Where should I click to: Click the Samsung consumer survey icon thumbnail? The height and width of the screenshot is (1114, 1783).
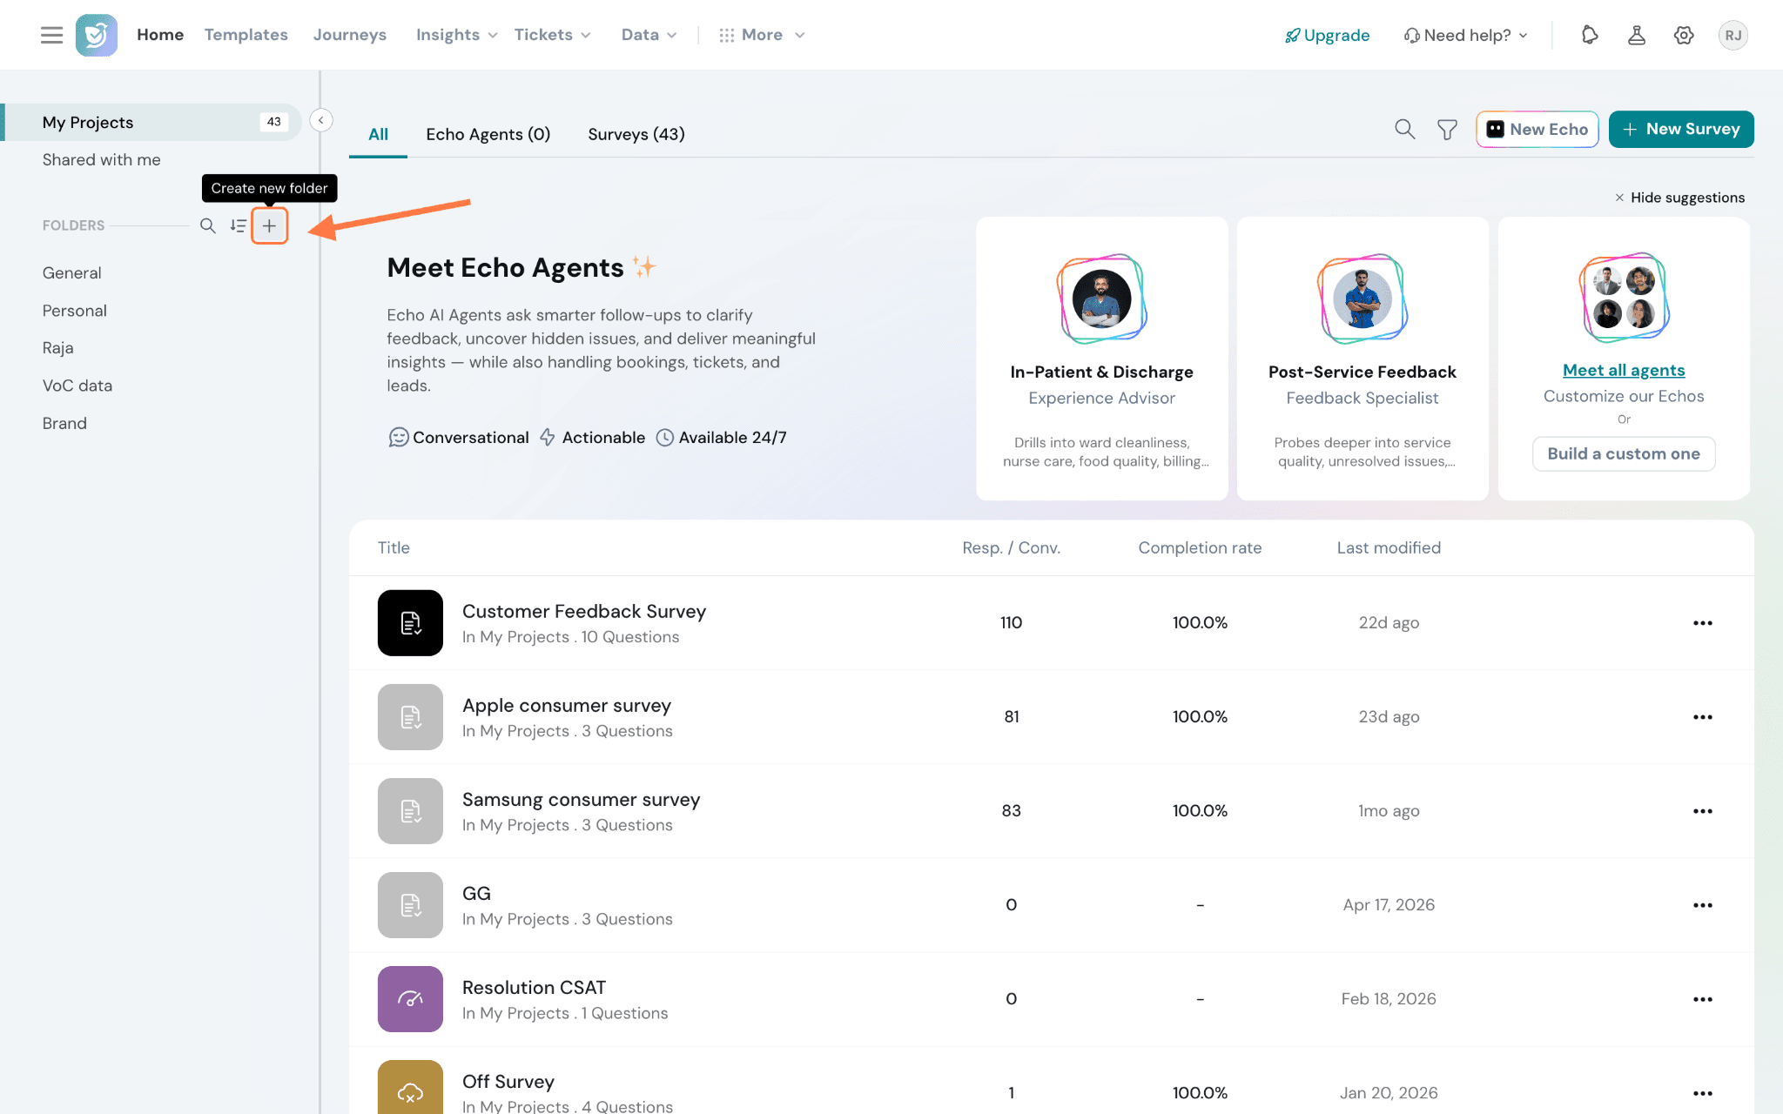pyautogui.click(x=410, y=810)
